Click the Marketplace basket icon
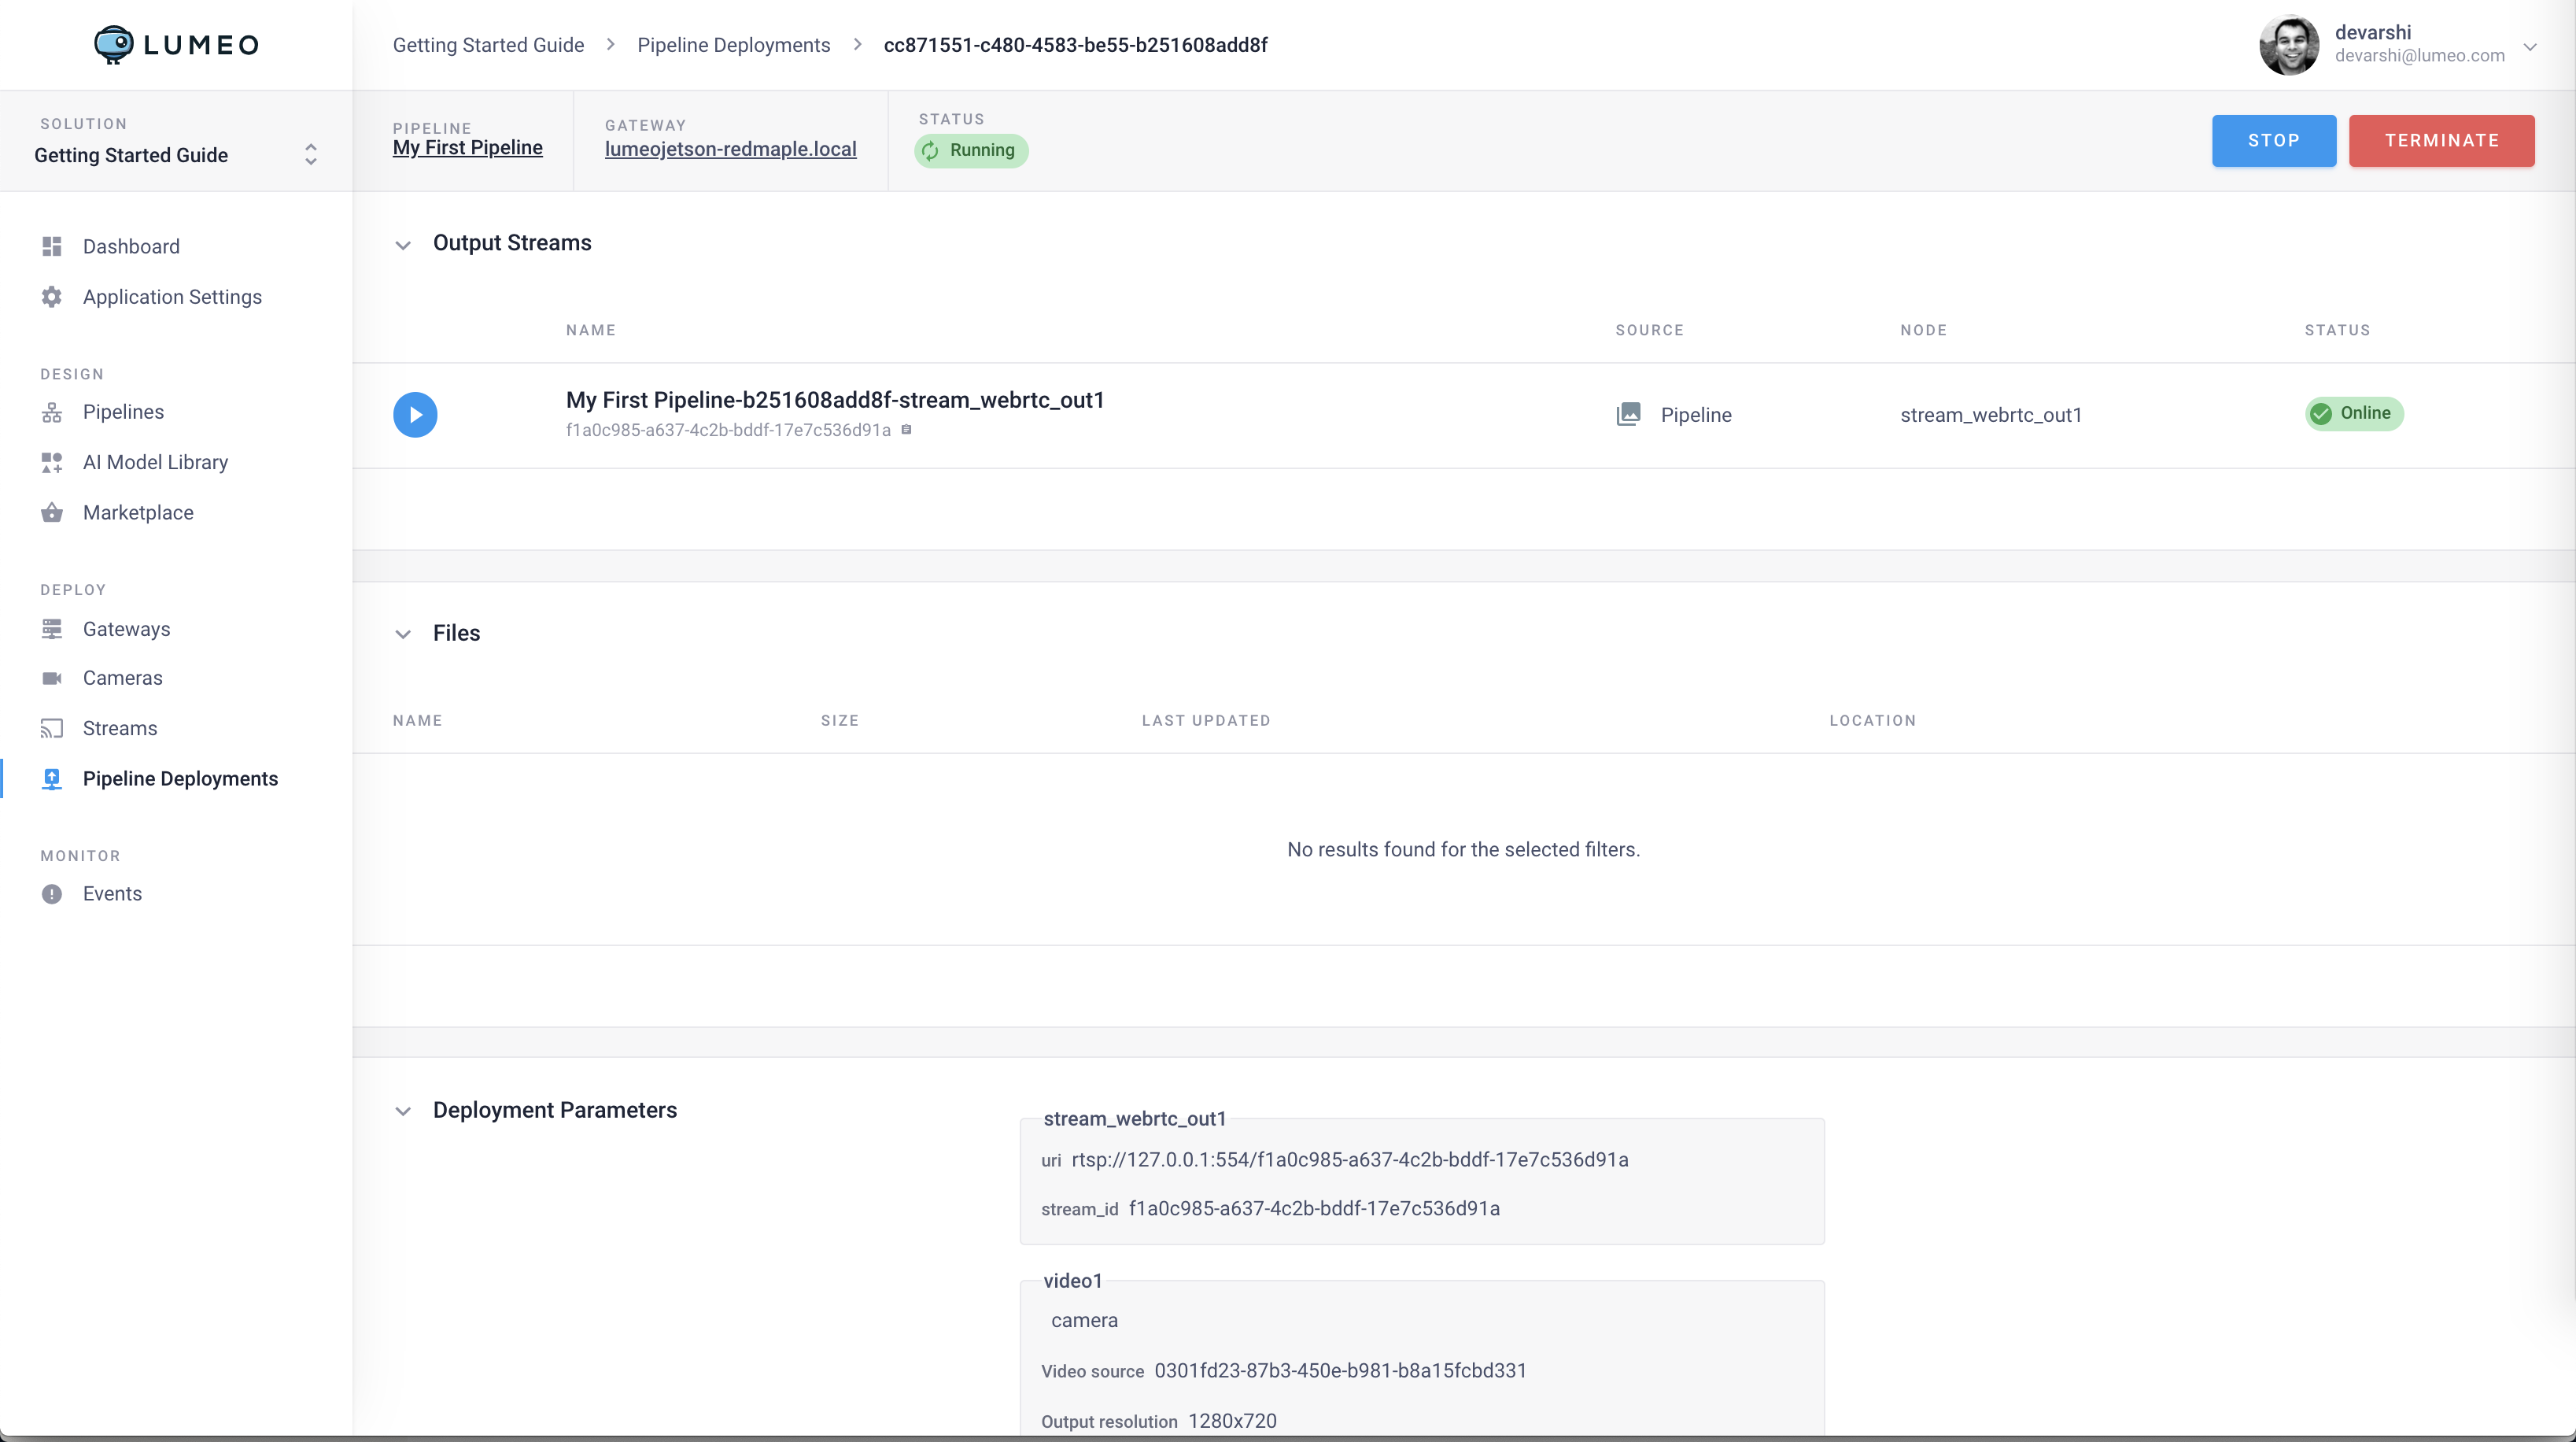This screenshot has height=1442, width=2576. pos(52,512)
